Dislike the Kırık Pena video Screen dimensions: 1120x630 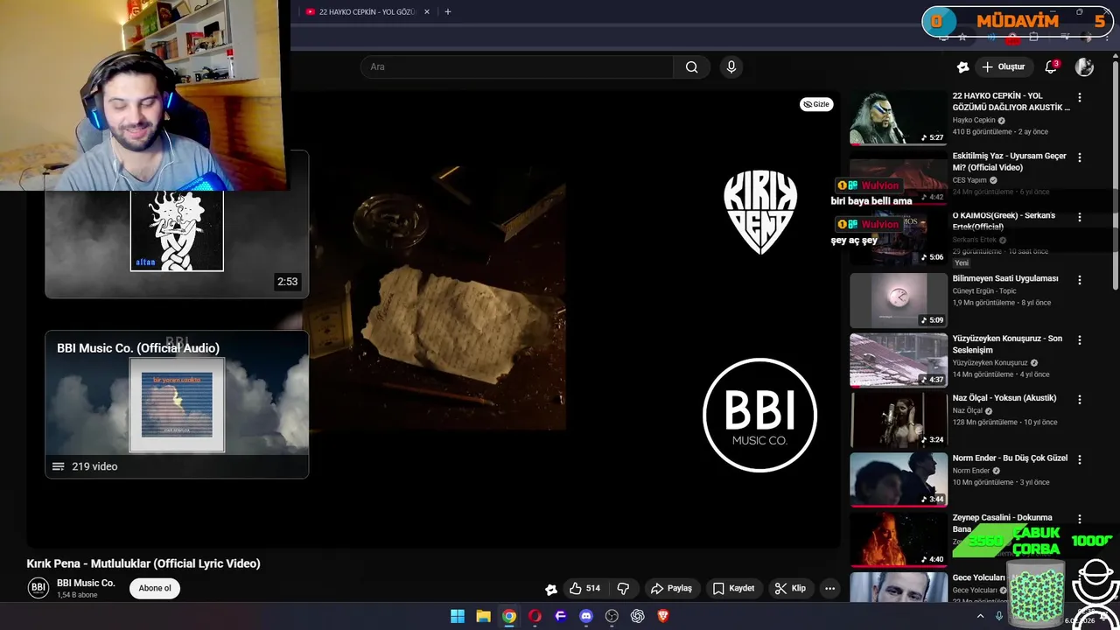tap(623, 588)
